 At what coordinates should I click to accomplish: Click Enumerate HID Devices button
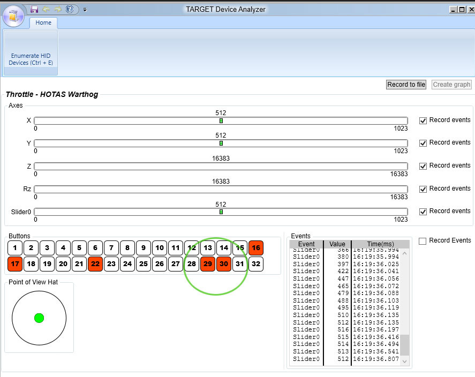(x=31, y=52)
